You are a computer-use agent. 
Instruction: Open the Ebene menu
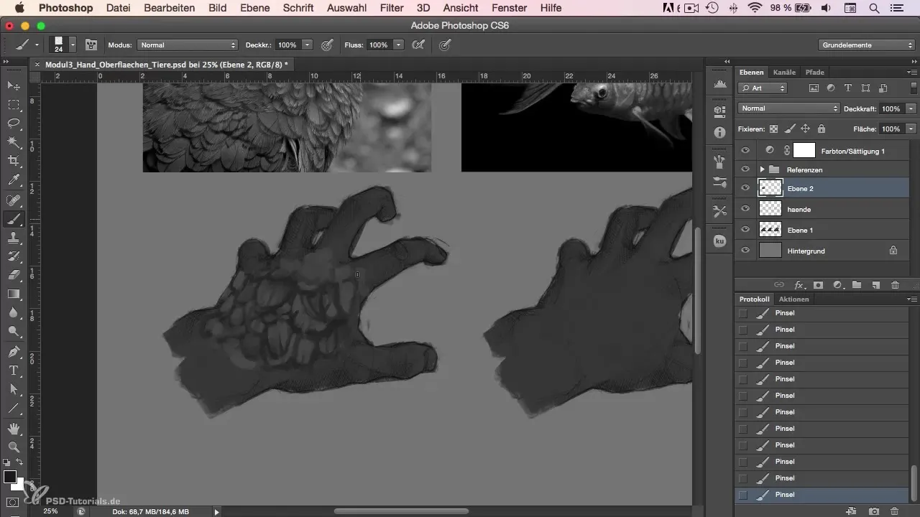[256, 8]
